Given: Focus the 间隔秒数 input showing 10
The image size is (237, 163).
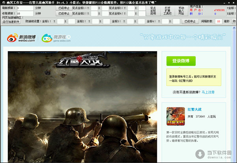Looking at the screenshot, I should (218, 21).
